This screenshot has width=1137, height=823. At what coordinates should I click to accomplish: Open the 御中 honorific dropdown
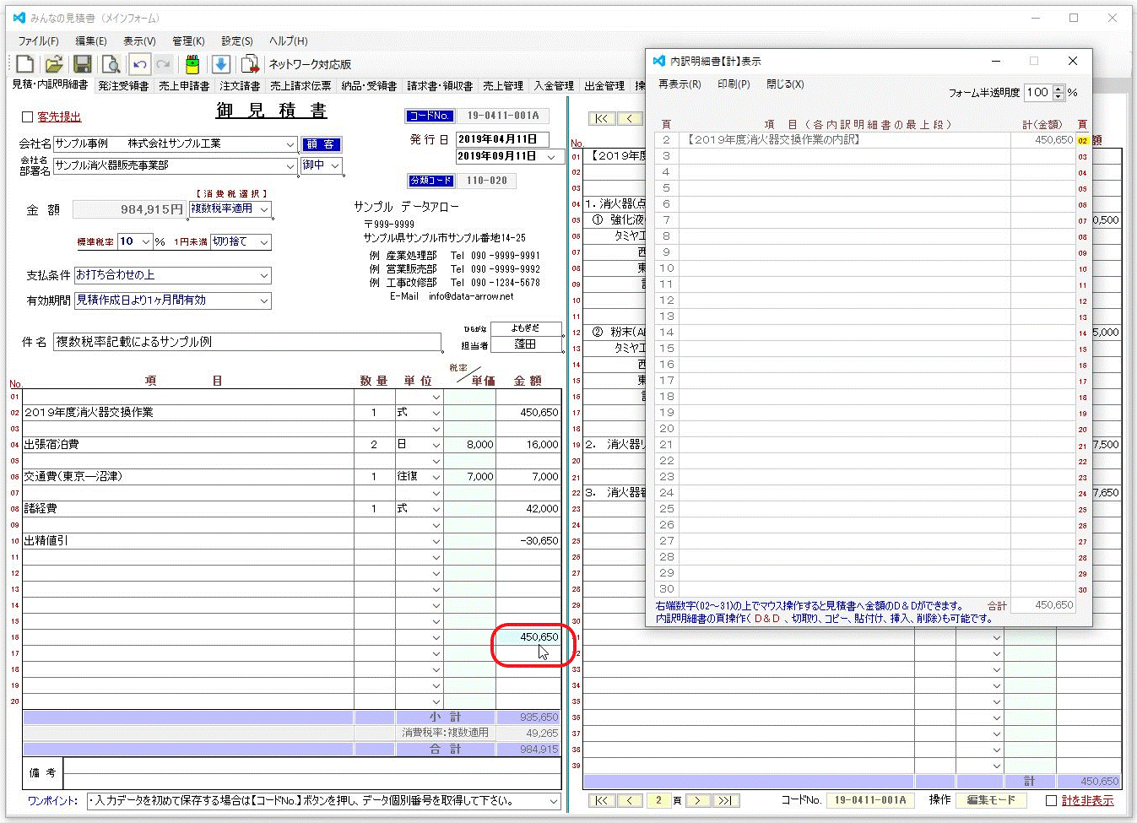(335, 165)
